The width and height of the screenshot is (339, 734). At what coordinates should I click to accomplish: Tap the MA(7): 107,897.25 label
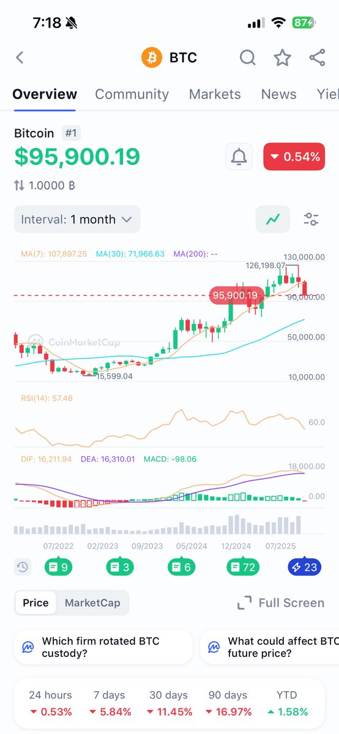pyautogui.click(x=54, y=253)
